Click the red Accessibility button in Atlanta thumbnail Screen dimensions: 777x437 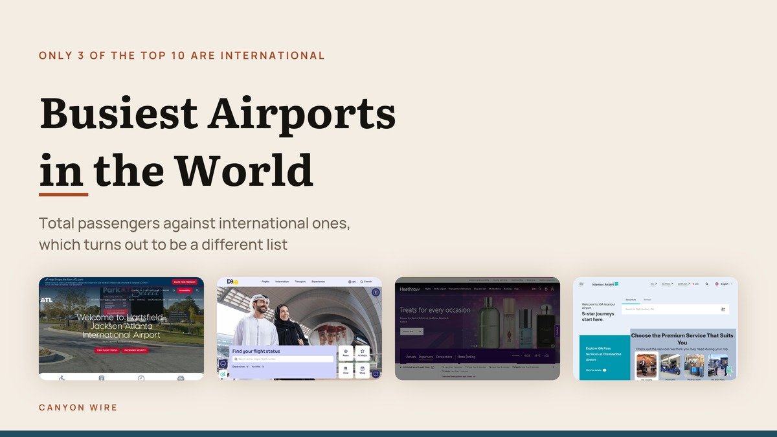coord(185,291)
